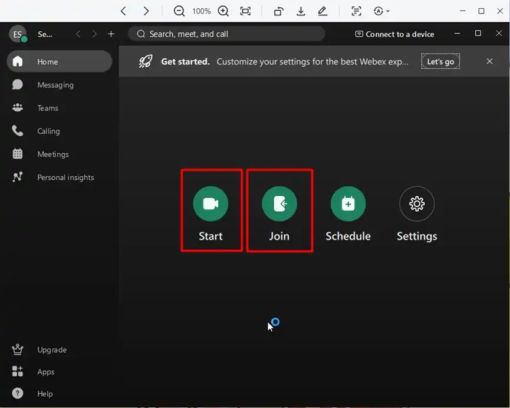510x408 pixels.
Task: Click the Let's go button
Action: click(440, 61)
